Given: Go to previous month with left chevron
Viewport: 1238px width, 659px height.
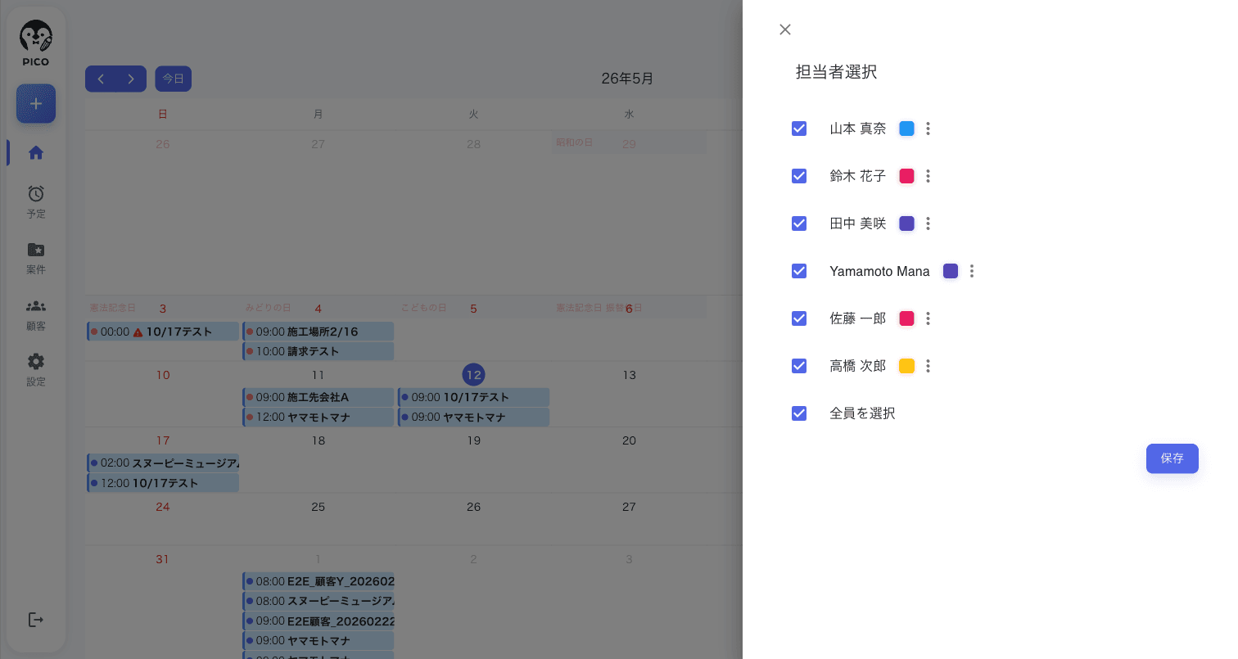Looking at the screenshot, I should point(101,79).
